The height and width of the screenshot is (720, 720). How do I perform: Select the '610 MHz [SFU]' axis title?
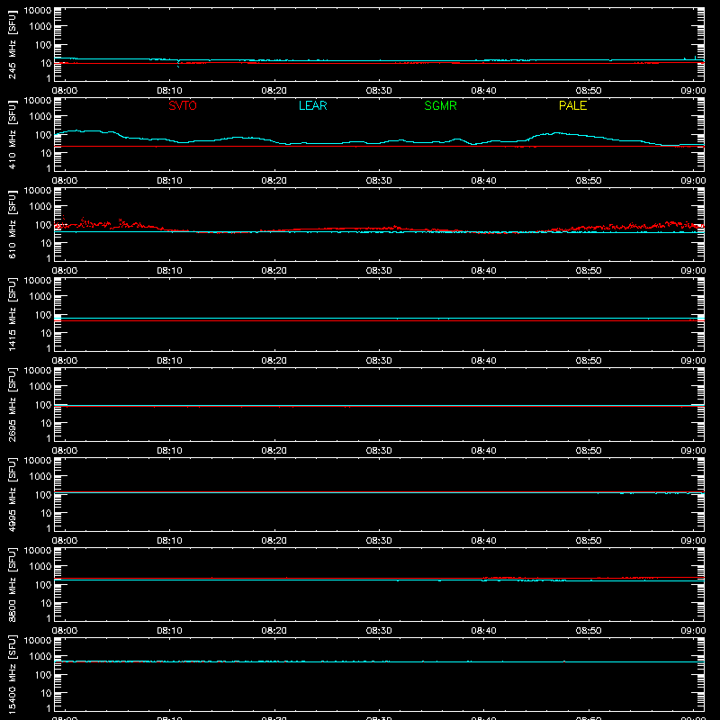click(x=13, y=224)
